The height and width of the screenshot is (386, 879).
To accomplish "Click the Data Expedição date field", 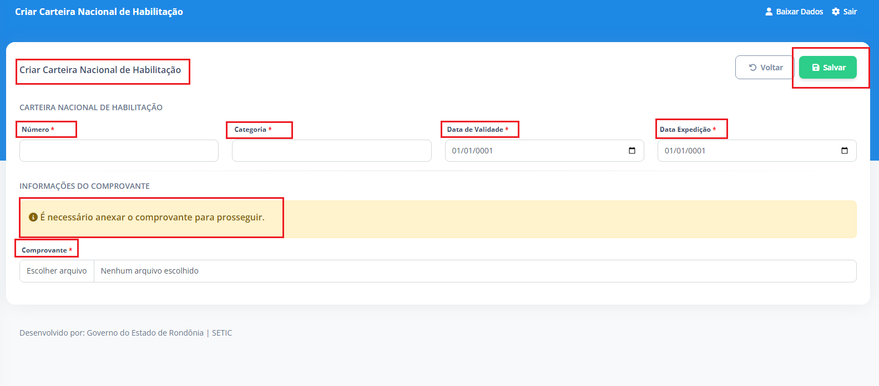I will 757,151.
